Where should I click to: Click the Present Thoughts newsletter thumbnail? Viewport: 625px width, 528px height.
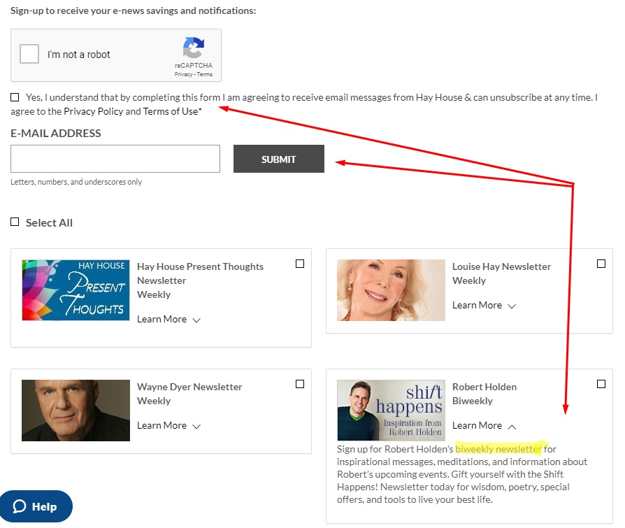tap(76, 290)
